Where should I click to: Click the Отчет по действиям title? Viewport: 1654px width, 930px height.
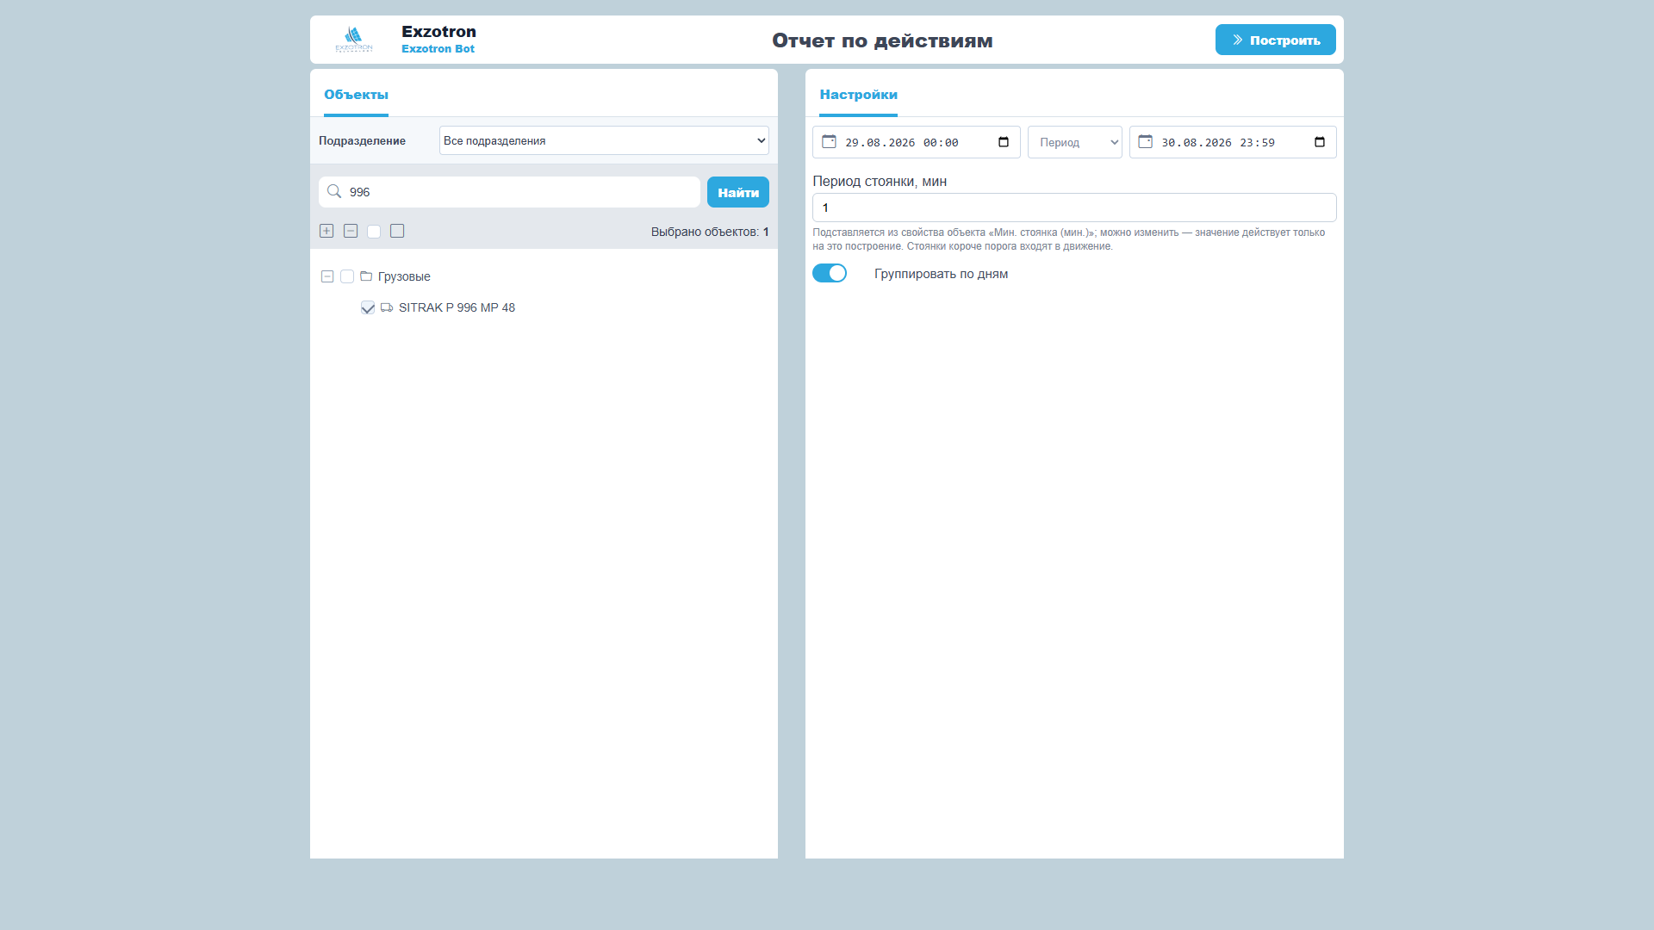pyautogui.click(x=882, y=40)
